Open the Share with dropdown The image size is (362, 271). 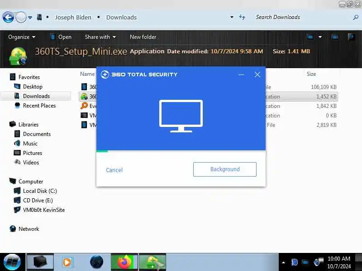(x=100, y=37)
